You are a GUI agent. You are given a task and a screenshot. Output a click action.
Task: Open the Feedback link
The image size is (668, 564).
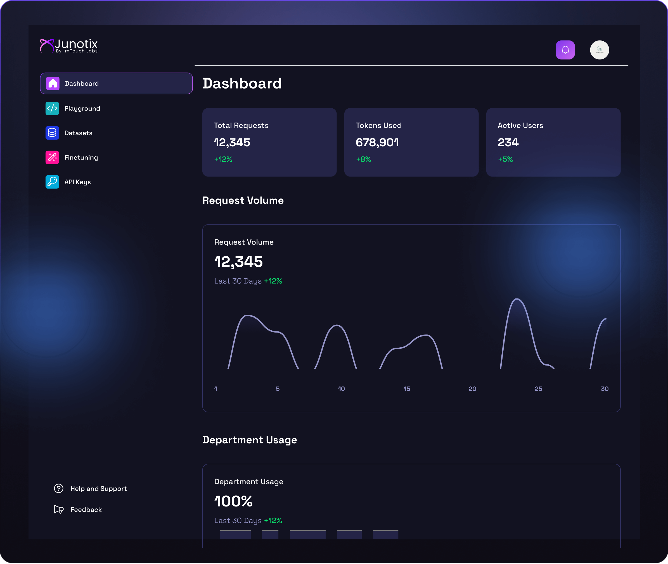tap(86, 510)
